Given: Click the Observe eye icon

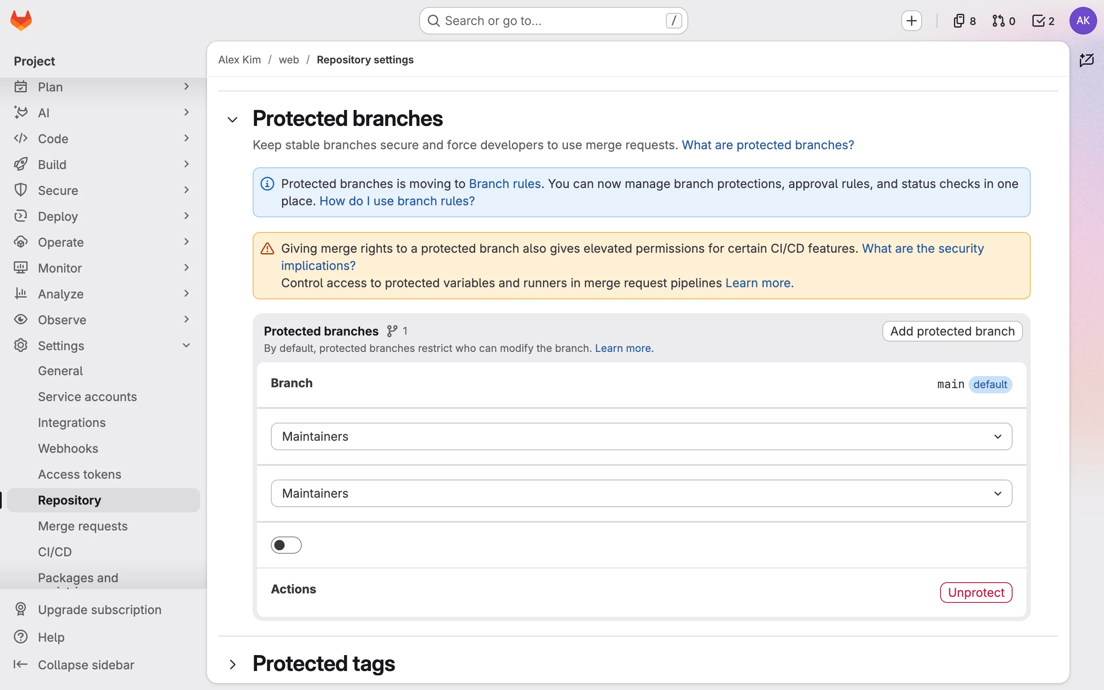Looking at the screenshot, I should tap(21, 320).
